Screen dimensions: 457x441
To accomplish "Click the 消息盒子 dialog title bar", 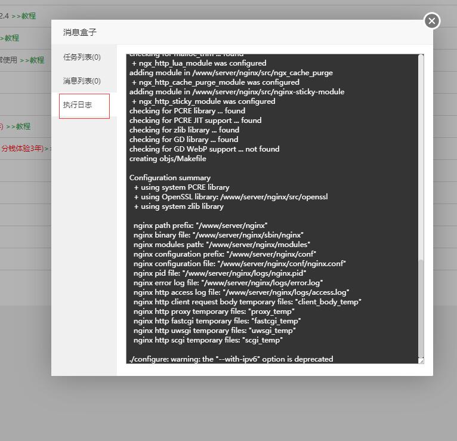I will tap(239, 32).
